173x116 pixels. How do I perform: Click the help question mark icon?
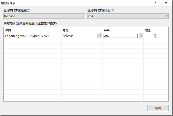pos(155,3)
